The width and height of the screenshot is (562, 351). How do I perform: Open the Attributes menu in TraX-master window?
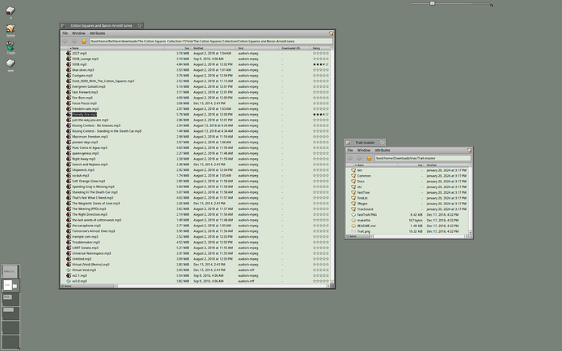[382, 151]
